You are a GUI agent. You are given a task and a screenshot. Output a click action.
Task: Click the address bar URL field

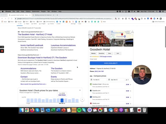coord(65,19)
